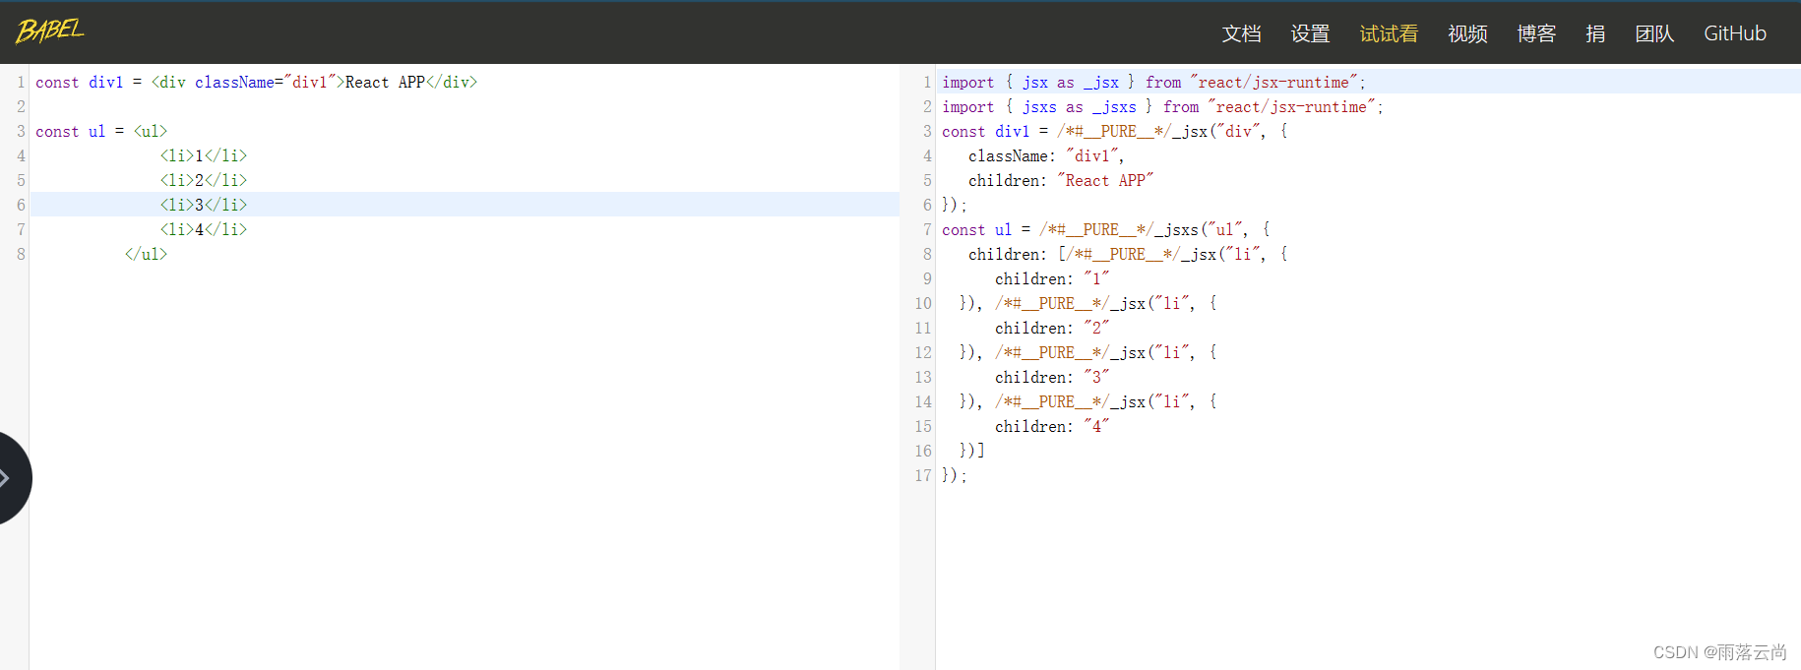Click line number 2 in the input gutter
The height and width of the screenshot is (670, 1801).
(21, 106)
